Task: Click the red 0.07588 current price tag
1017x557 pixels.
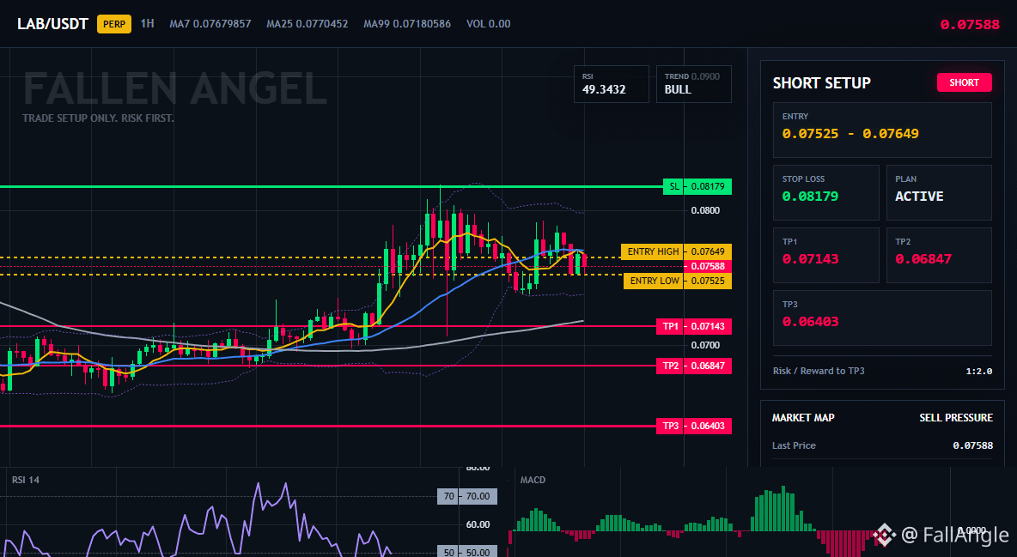Action: pos(708,267)
